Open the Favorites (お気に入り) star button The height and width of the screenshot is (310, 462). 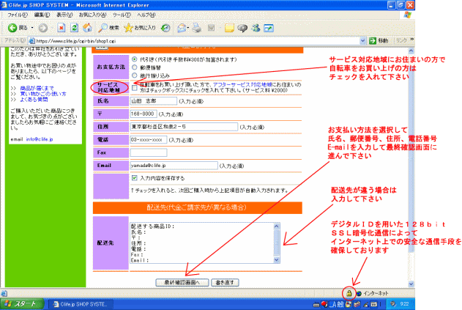[x=138, y=28]
